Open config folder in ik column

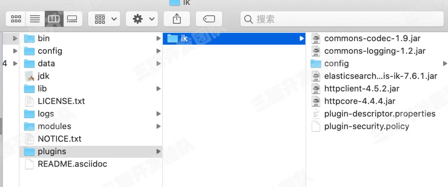click(377, 64)
